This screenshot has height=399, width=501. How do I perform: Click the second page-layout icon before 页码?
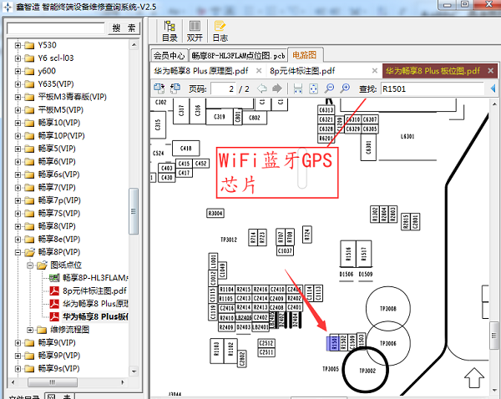click(x=175, y=88)
